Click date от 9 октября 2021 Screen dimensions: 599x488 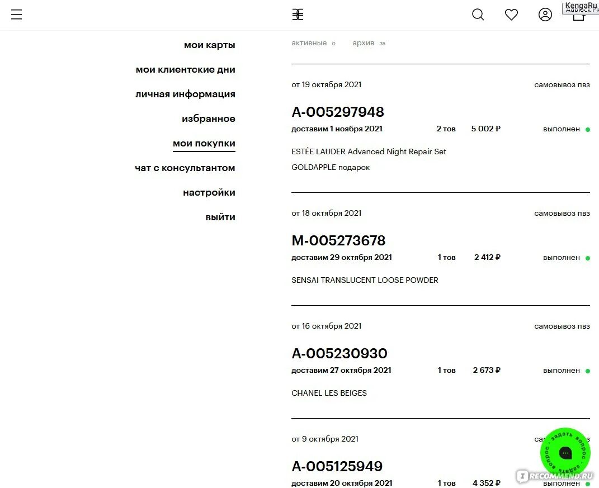(325, 439)
